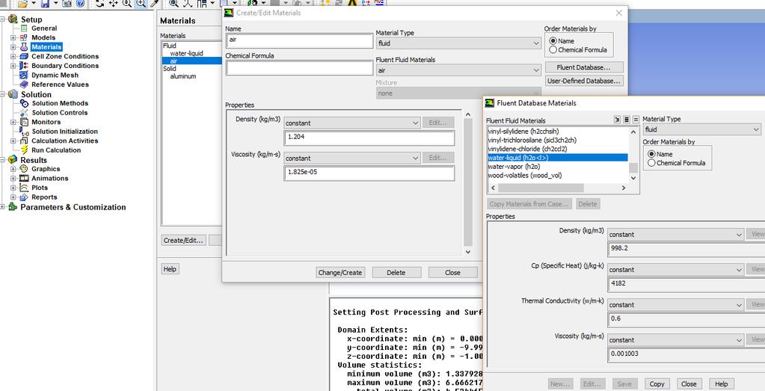Expand the Models tree node
Screen dimensions: 765x391
[13, 37]
